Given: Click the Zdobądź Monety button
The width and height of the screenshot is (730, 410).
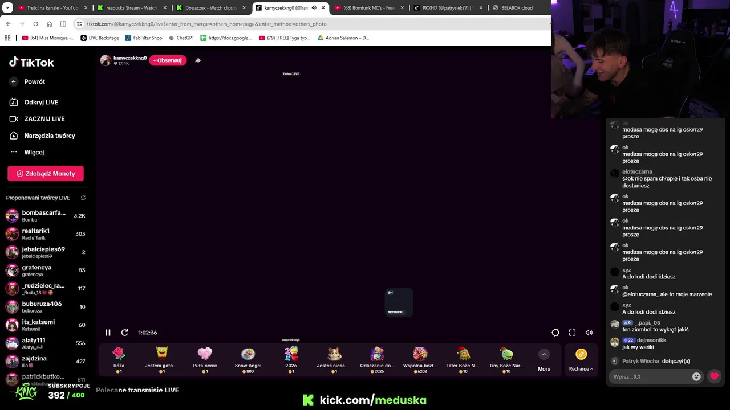Looking at the screenshot, I should click(x=46, y=174).
